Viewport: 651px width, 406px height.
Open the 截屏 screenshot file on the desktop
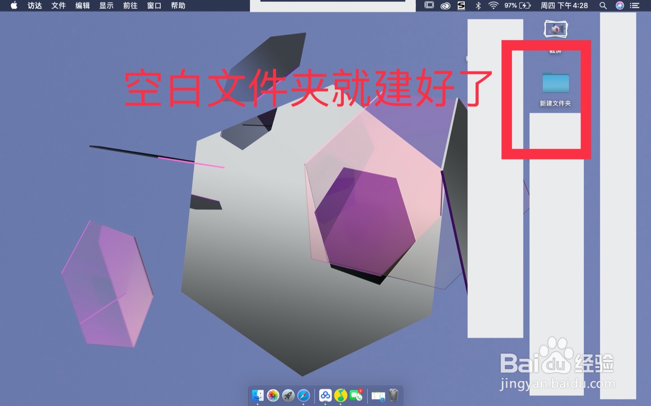point(556,28)
